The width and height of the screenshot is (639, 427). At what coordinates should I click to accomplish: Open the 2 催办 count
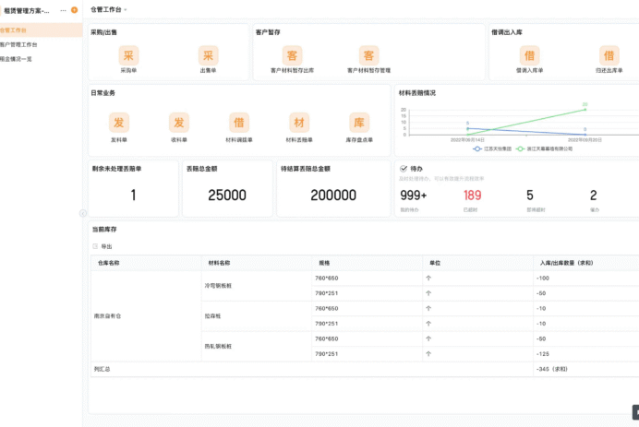pos(594,196)
